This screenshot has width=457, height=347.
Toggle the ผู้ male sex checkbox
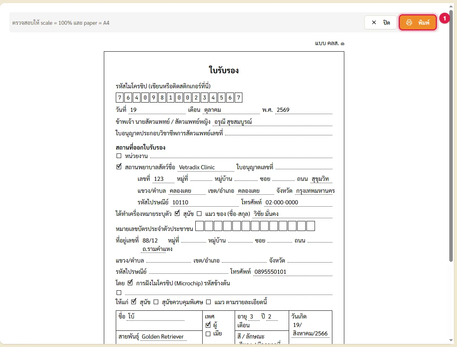(x=208, y=325)
